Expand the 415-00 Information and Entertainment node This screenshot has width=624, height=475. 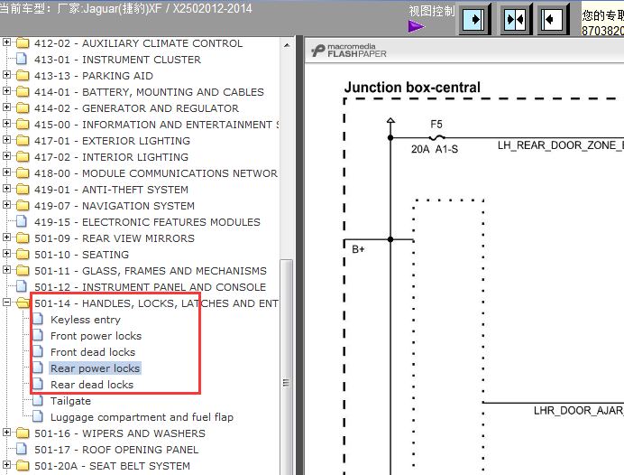coord(6,123)
